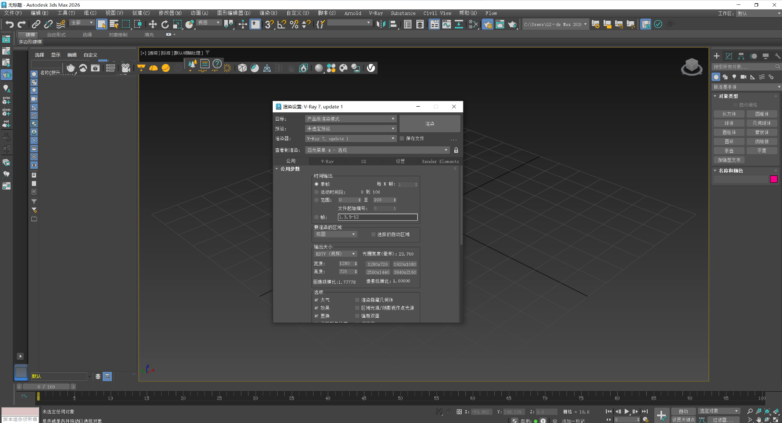Open the 预设 preset dropdown
This screenshot has width=782, height=423.
pyautogui.click(x=351, y=129)
